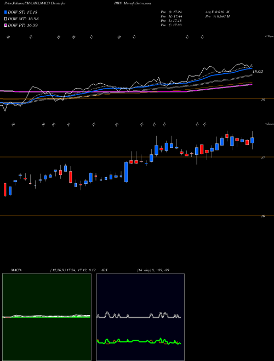Screen dimensions: 274x361
Task: Click the MACD '(12,26,9) 17.24, 17.12, 0.12' values
Action: (x=73, y=270)
